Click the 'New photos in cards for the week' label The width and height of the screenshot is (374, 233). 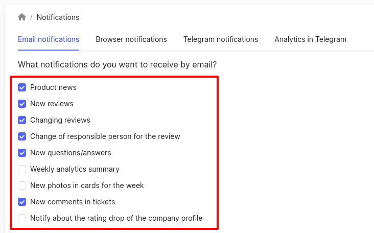pos(87,185)
